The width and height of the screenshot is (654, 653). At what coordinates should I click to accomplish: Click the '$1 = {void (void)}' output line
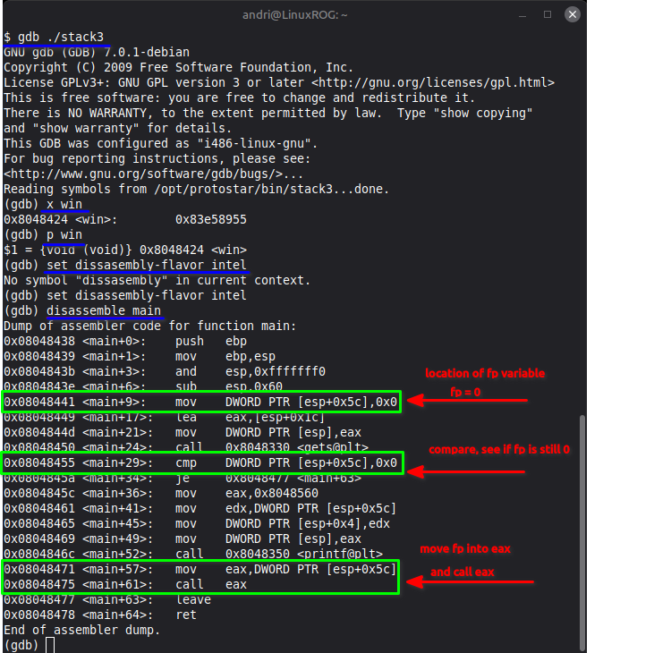(125, 250)
